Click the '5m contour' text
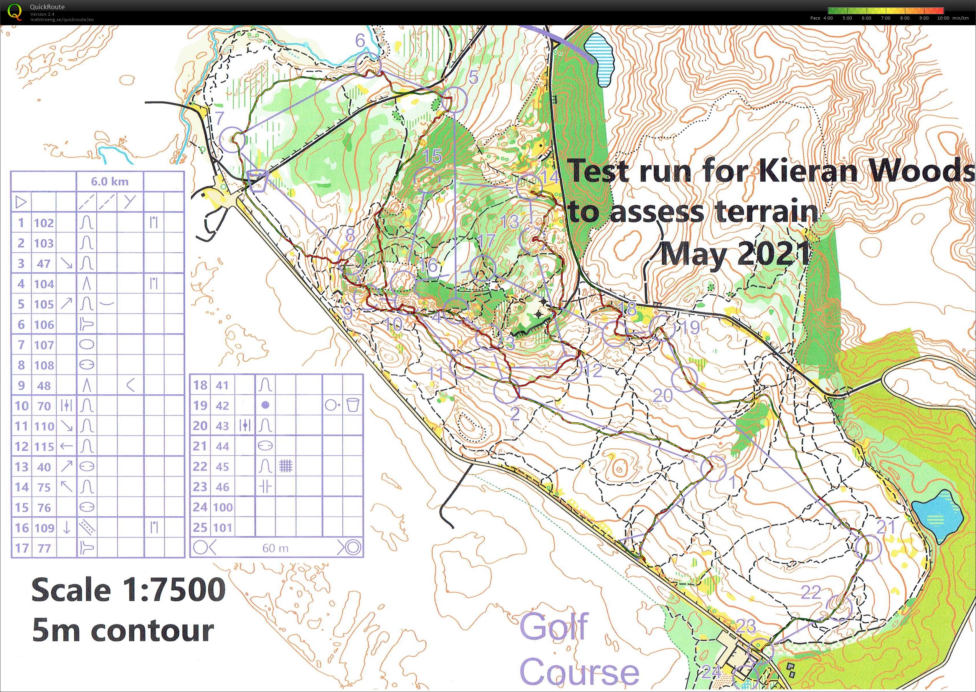This screenshot has width=976, height=692. (123, 631)
